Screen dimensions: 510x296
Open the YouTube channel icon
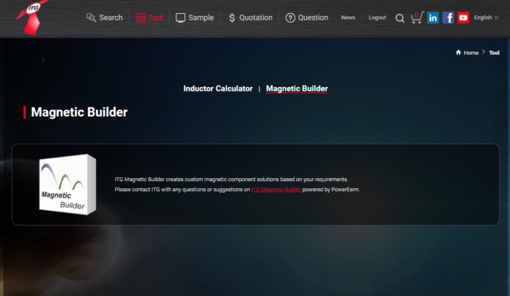463,18
